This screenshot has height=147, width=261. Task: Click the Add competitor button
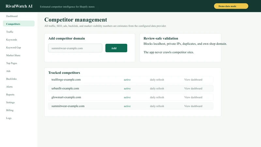coord(116,48)
